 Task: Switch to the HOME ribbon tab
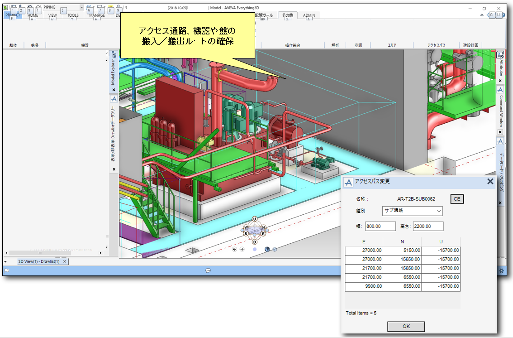pos(32,15)
